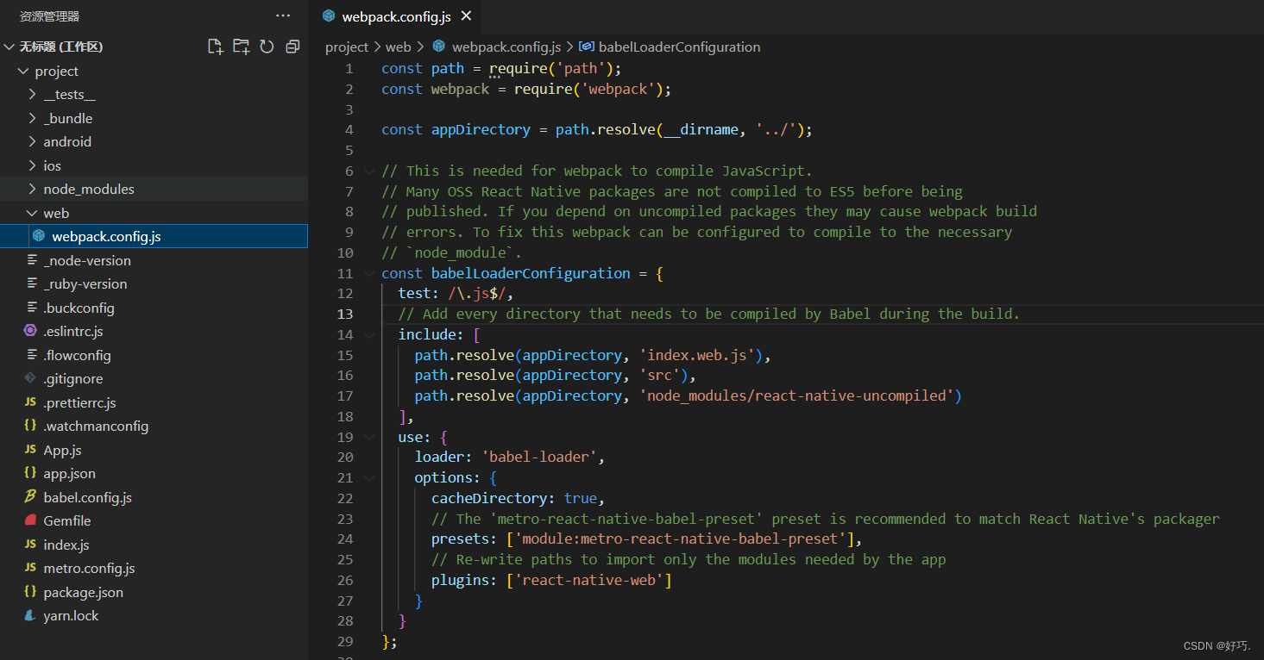Viewport: 1264px width, 660px height.
Task: Click the web breadcrumb segment
Action: coord(399,47)
